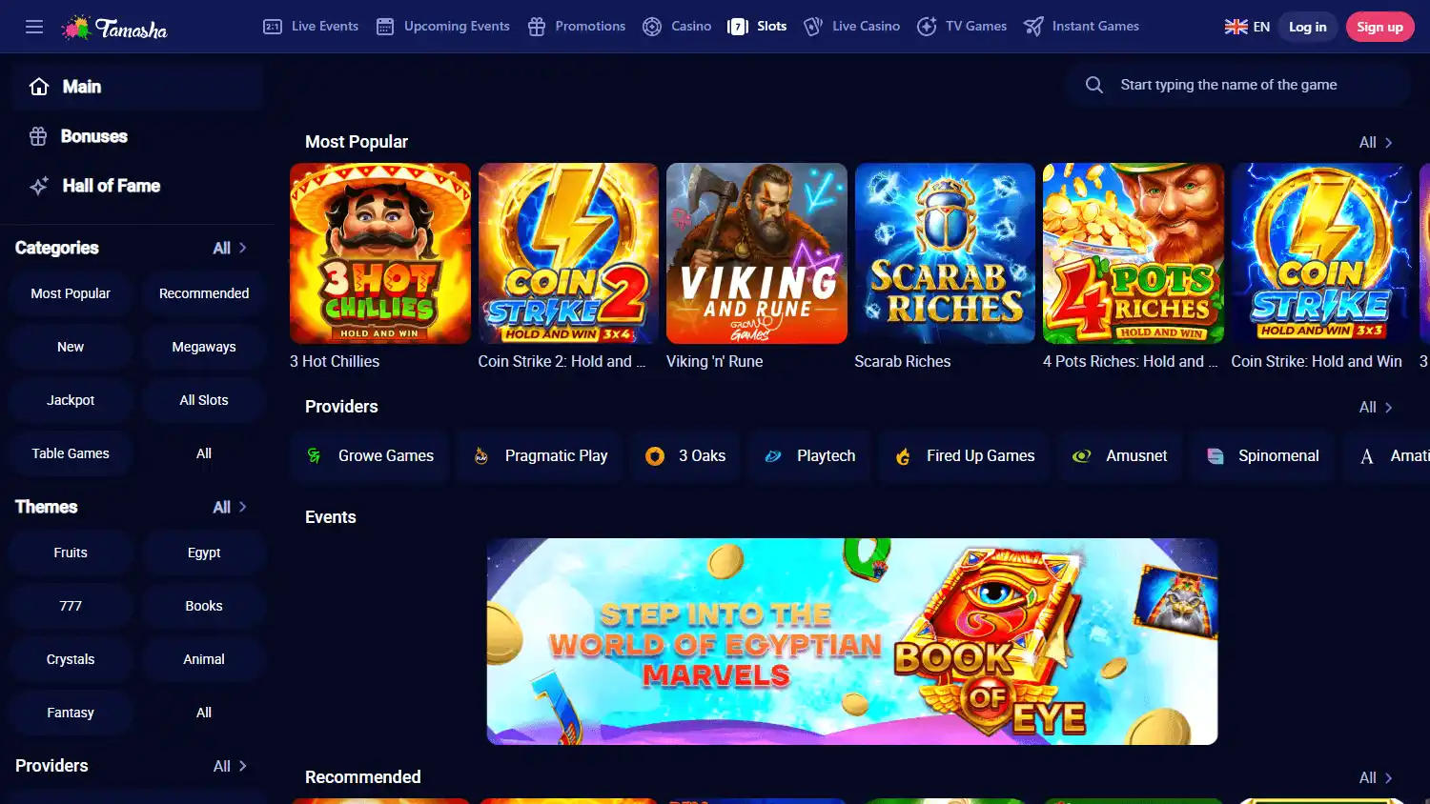Click the Spinomenal provider icon
This screenshot has width=1430, height=804.
coord(1215,456)
